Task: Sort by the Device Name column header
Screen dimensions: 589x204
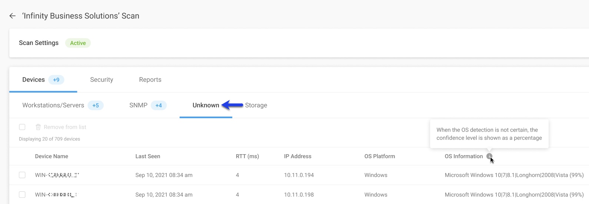Action: 51,156
